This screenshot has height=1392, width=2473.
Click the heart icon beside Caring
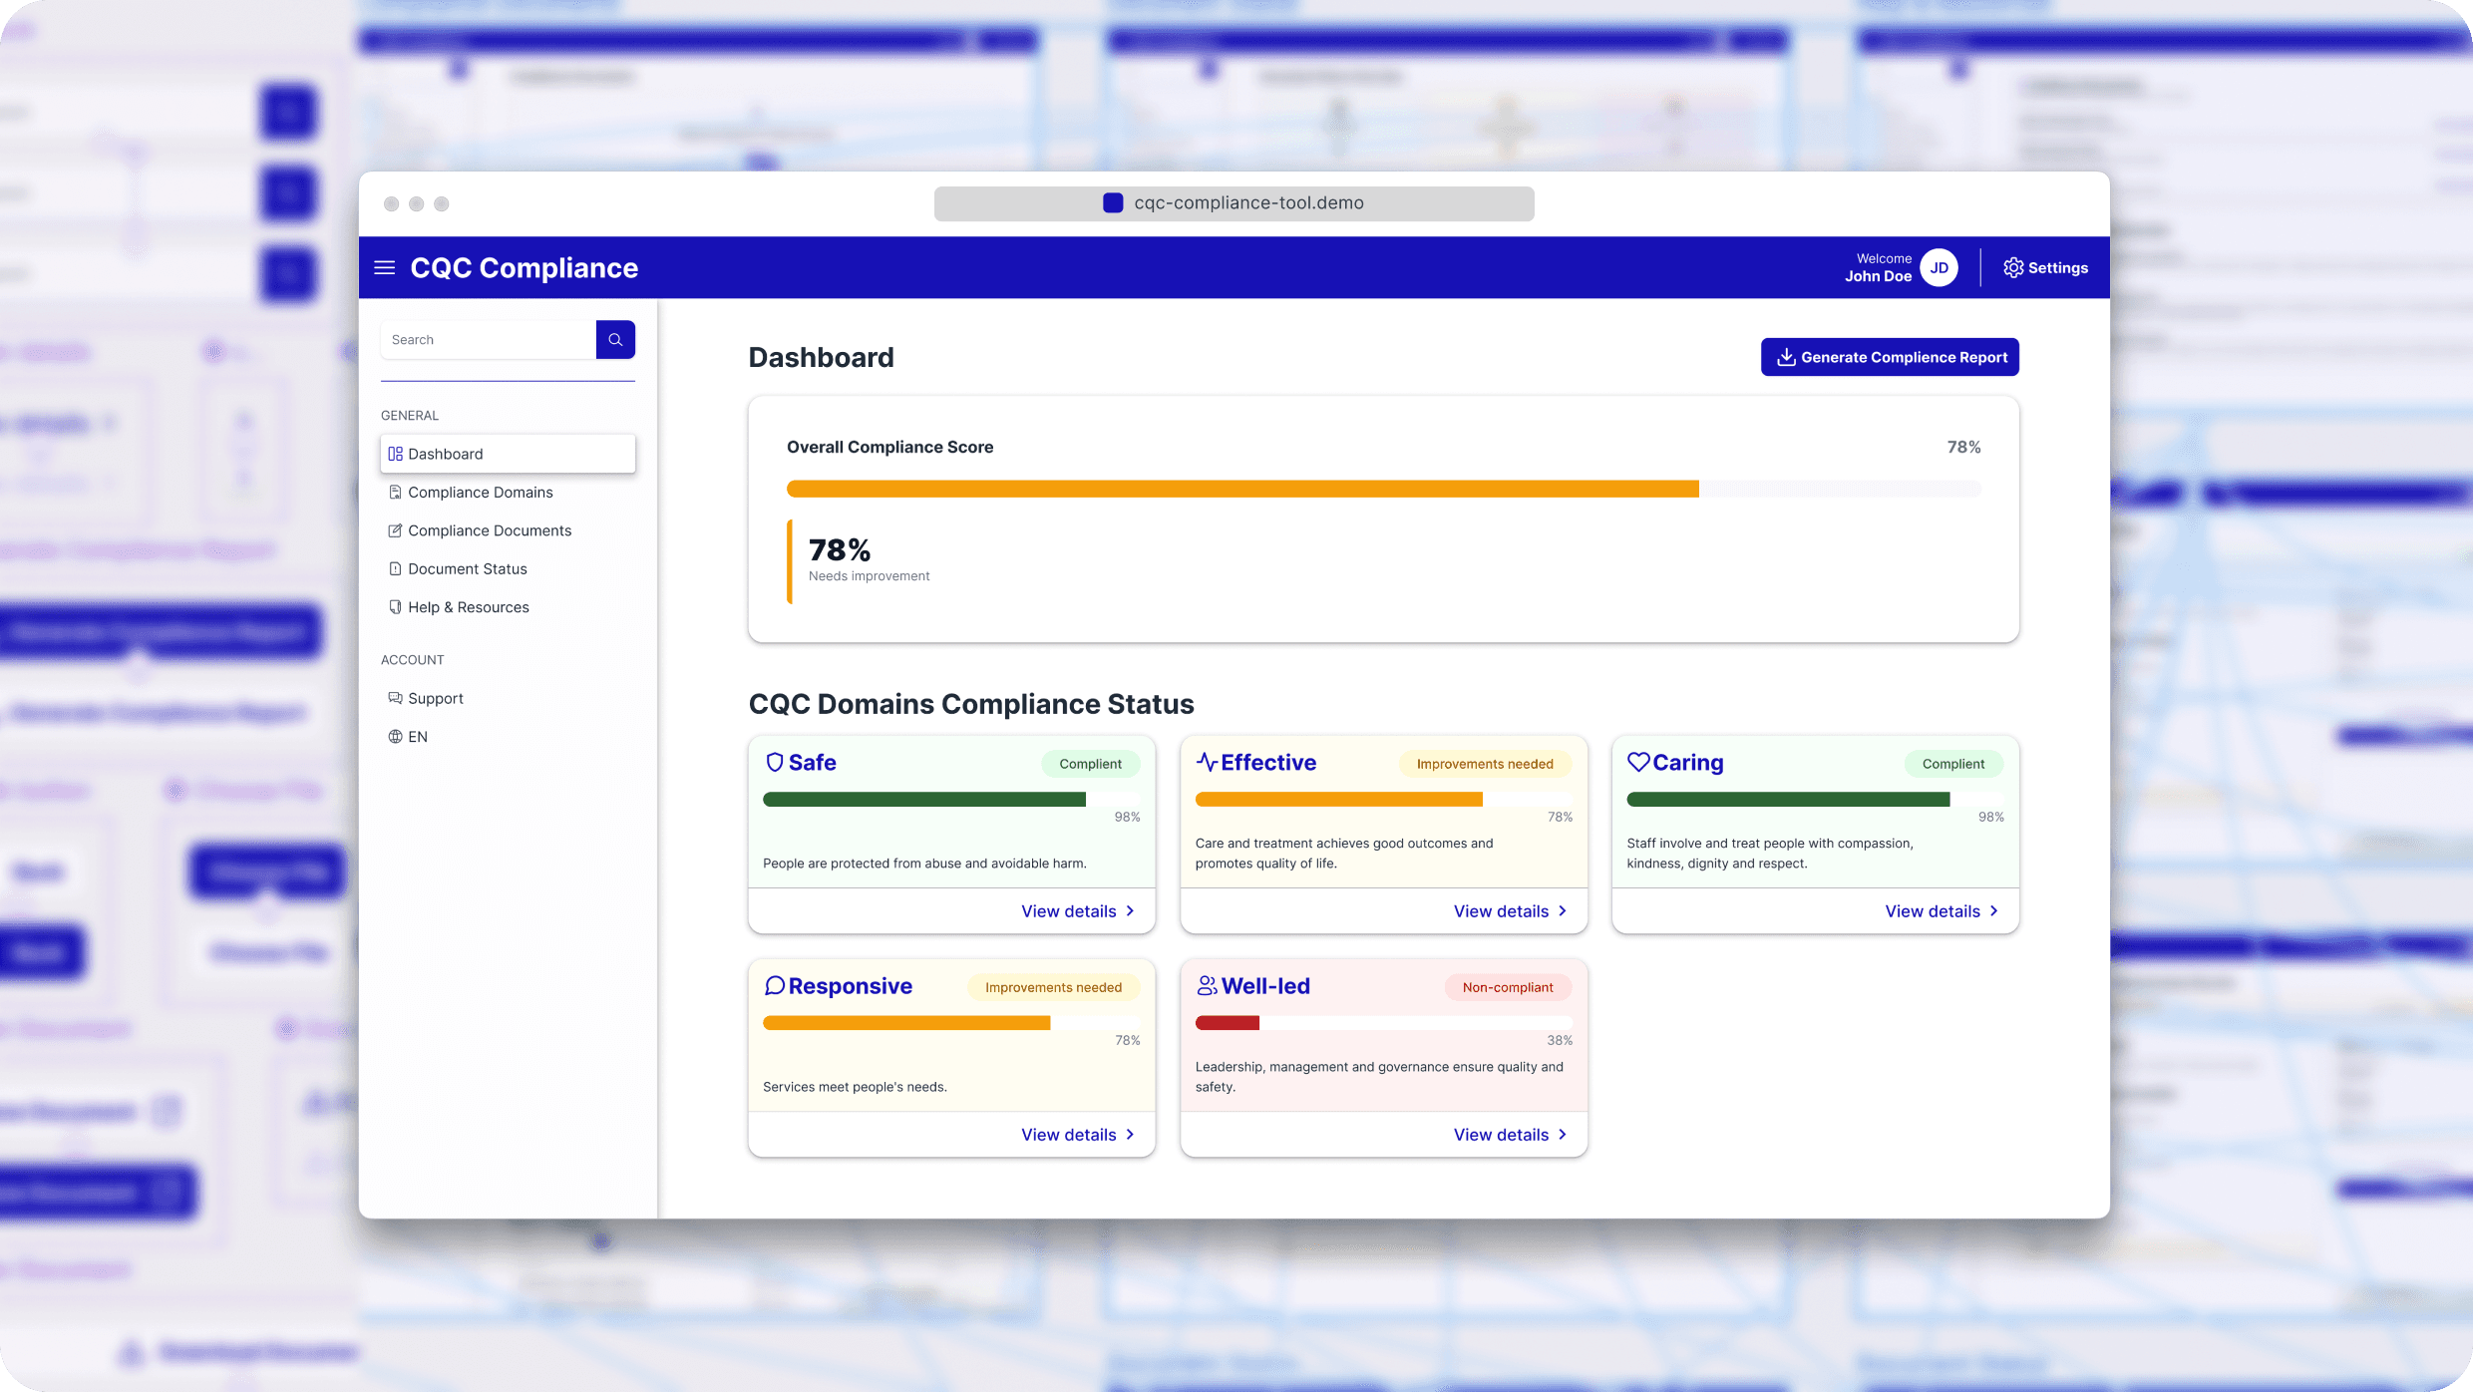click(x=1637, y=762)
